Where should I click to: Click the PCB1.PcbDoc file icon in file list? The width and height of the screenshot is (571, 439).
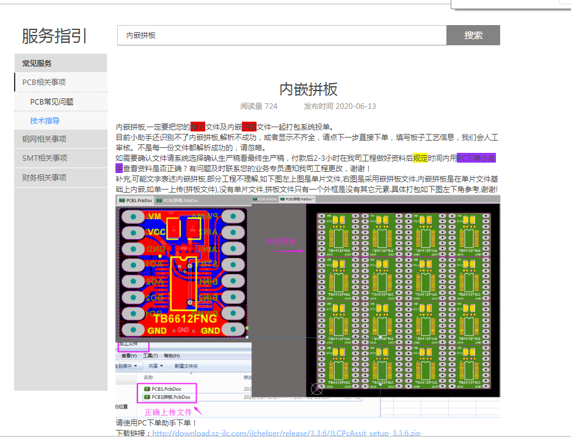coord(147,389)
